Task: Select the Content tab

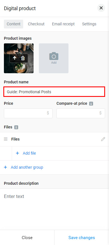Action: click(14, 24)
